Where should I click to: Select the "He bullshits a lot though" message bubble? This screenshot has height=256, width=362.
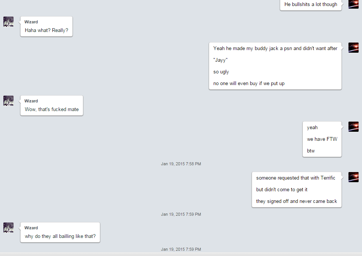coord(311,5)
